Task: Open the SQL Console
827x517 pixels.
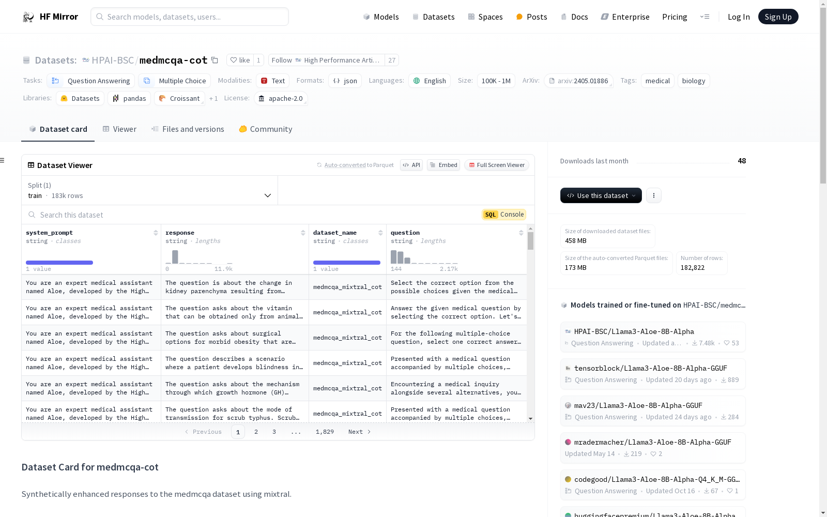Action: click(504, 215)
